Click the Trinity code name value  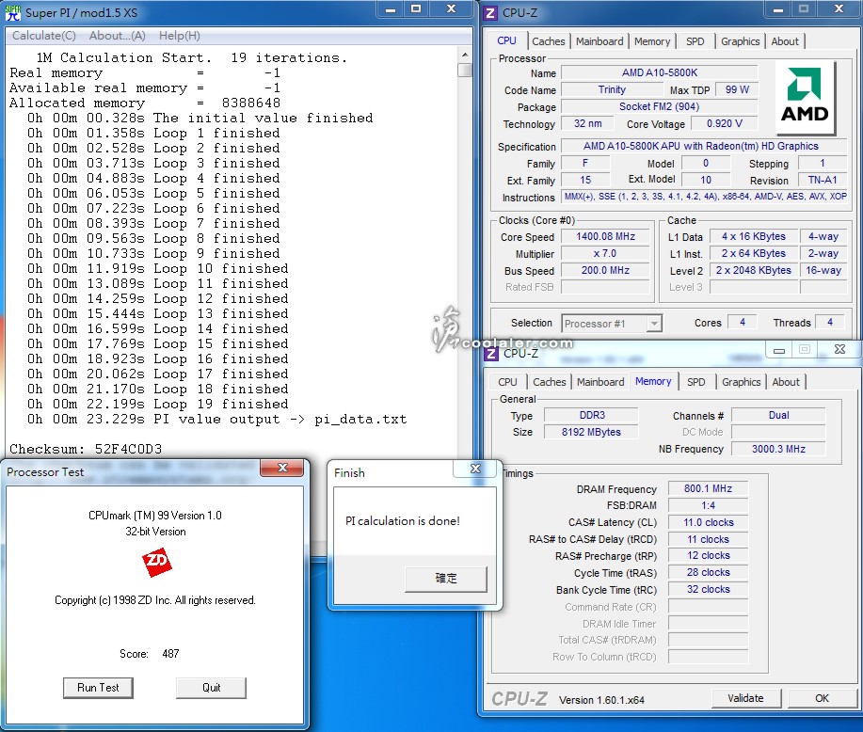tap(612, 89)
